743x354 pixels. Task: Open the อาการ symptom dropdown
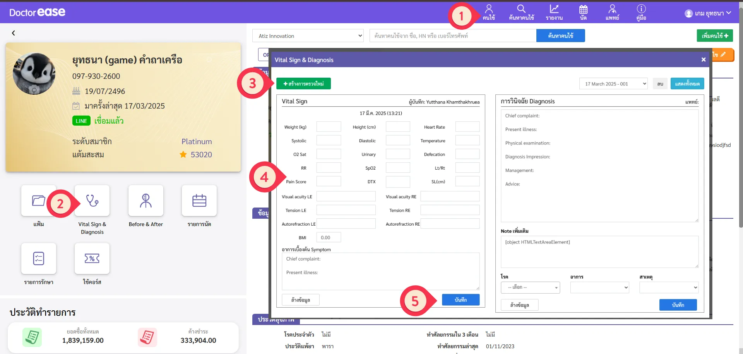(599, 288)
